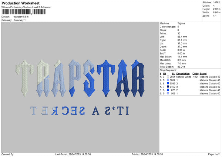Click the 'Natural White' description in stop 1

point(184,77)
